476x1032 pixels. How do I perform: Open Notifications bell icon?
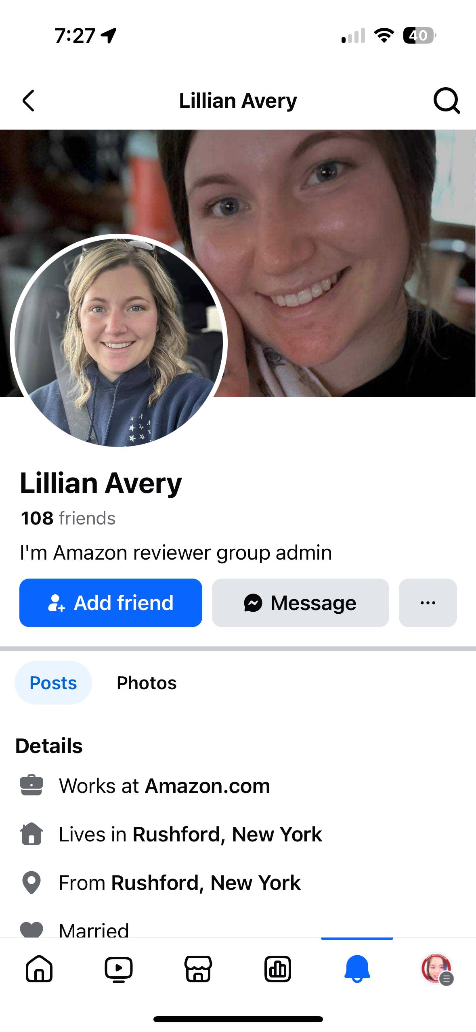pyautogui.click(x=357, y=969)
